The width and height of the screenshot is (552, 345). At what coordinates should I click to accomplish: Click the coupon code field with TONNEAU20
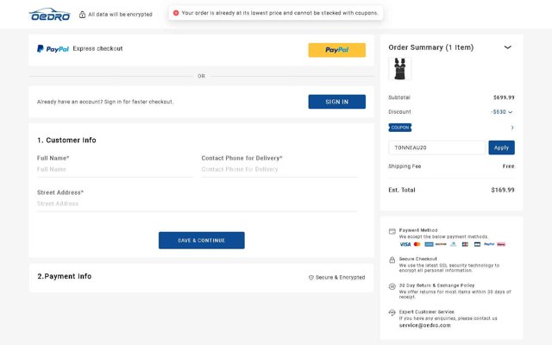coord(437,147)
